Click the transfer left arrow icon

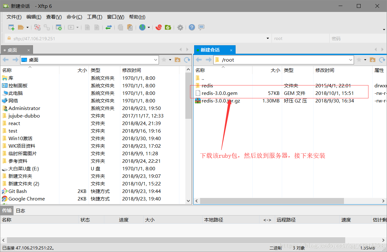click(88, 27)
